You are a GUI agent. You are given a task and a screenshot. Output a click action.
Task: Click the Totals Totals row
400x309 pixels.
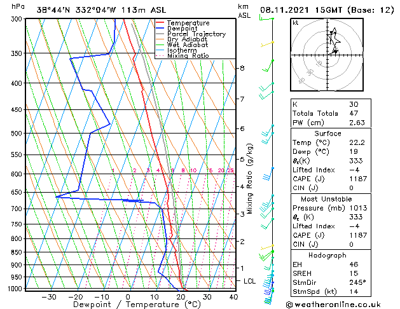pos(331,113)
